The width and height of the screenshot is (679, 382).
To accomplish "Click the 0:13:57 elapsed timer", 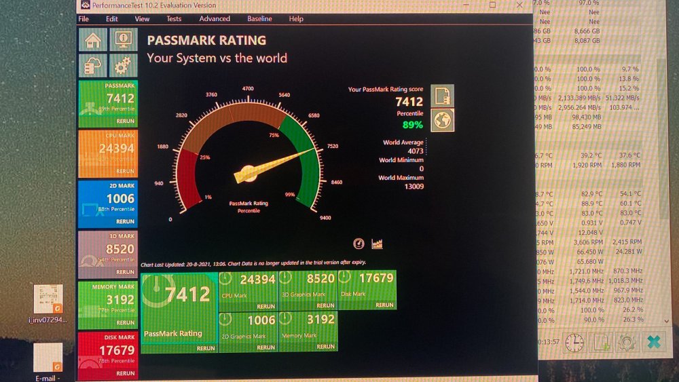I will coord(548,342).
